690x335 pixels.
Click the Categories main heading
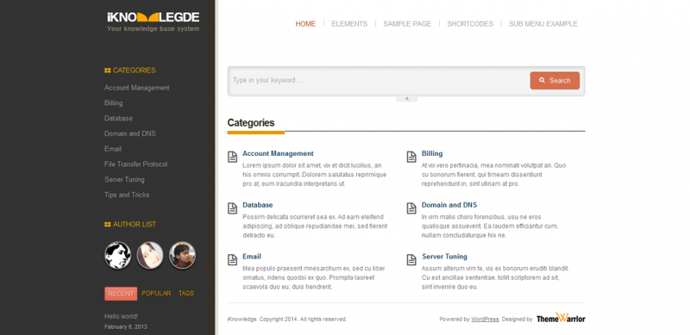click(251, 122)
